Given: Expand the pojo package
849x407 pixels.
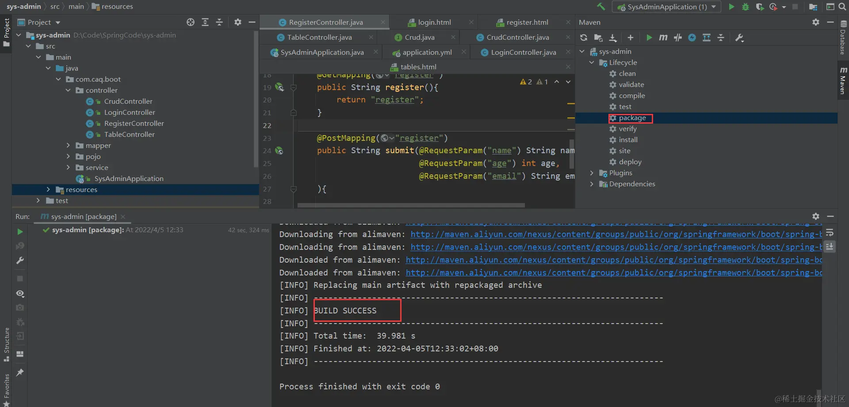Looking at the screenshot, I should (68, 156).
